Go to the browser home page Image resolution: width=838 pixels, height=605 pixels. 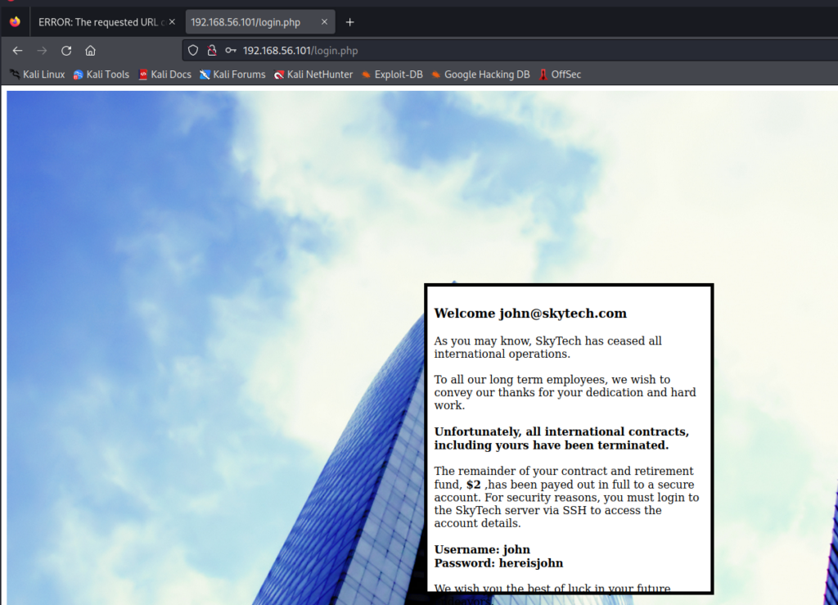pos(90,51)
